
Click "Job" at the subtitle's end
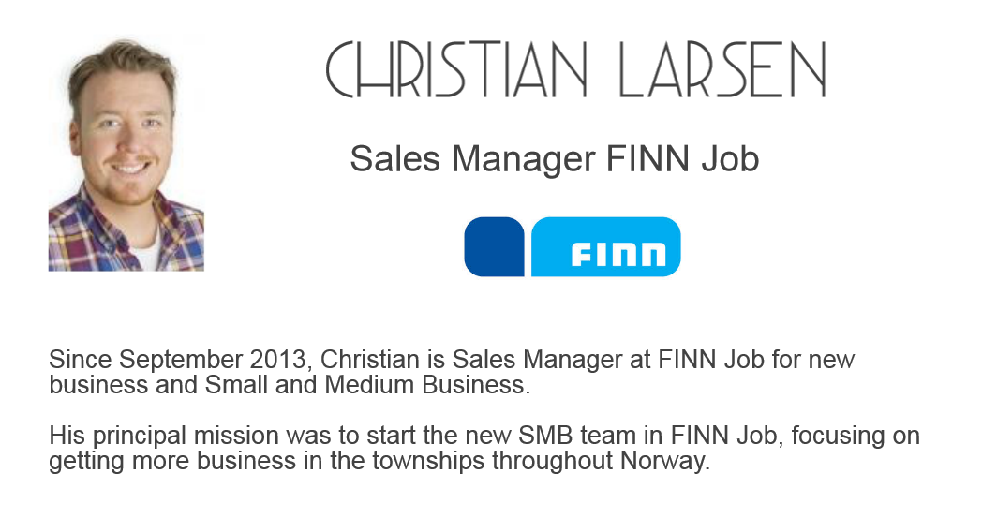(x=729, y=159)
